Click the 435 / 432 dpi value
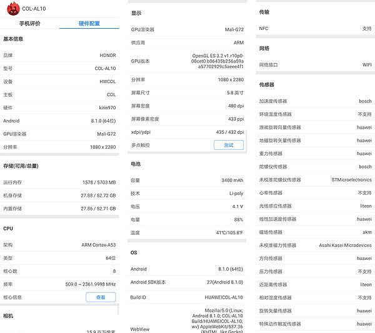Viewport: 375px width, 333px height. tap(230, 132)
